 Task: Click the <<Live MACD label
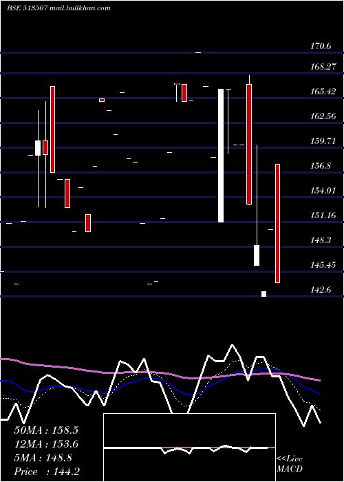290,463
